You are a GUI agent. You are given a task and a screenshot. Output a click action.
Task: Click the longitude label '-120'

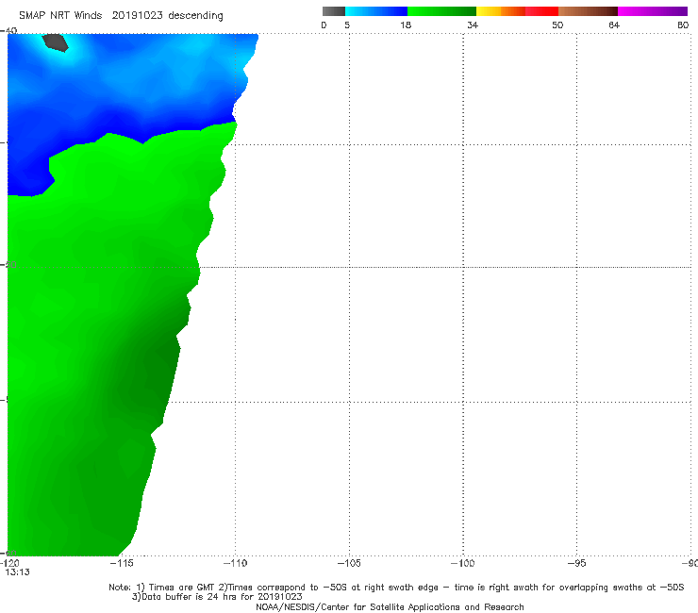9,563
